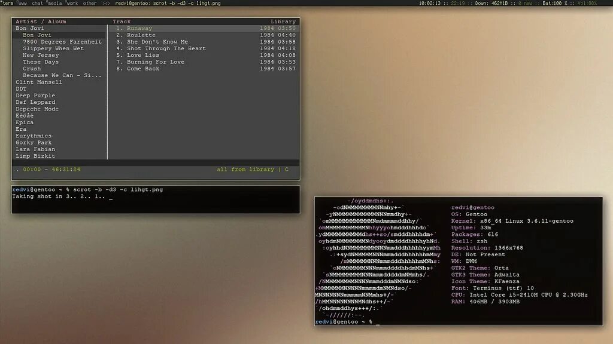The width and height of the screenshot is (613, 344).
Task: Click the OS: Gentoo line
Action: pos(469,214)
